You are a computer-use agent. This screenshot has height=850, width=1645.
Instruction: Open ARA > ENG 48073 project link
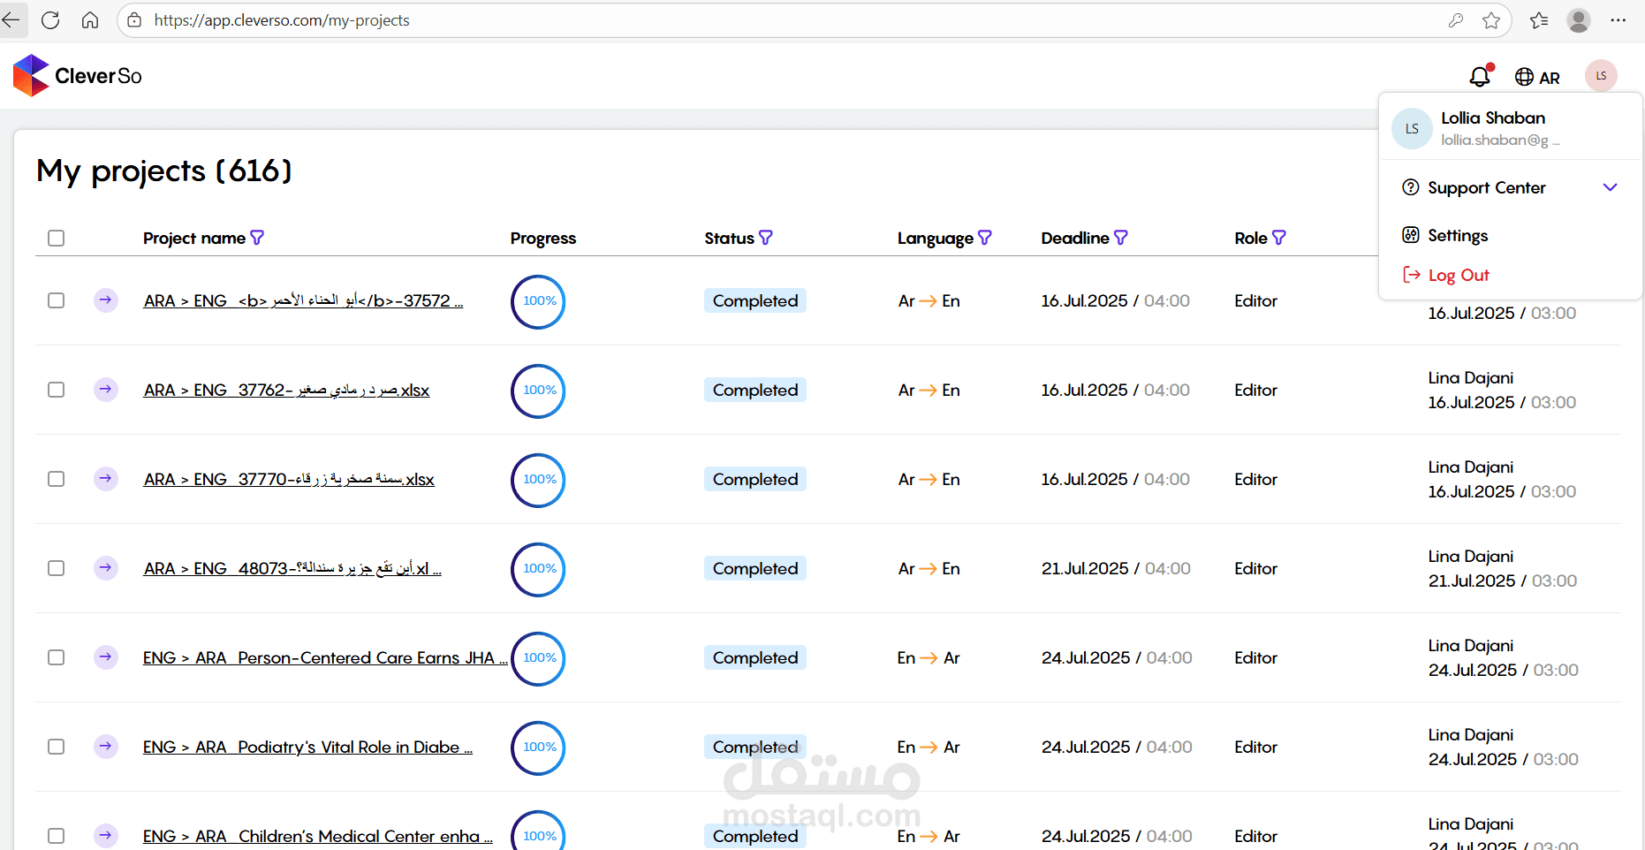tap(292, 568)
